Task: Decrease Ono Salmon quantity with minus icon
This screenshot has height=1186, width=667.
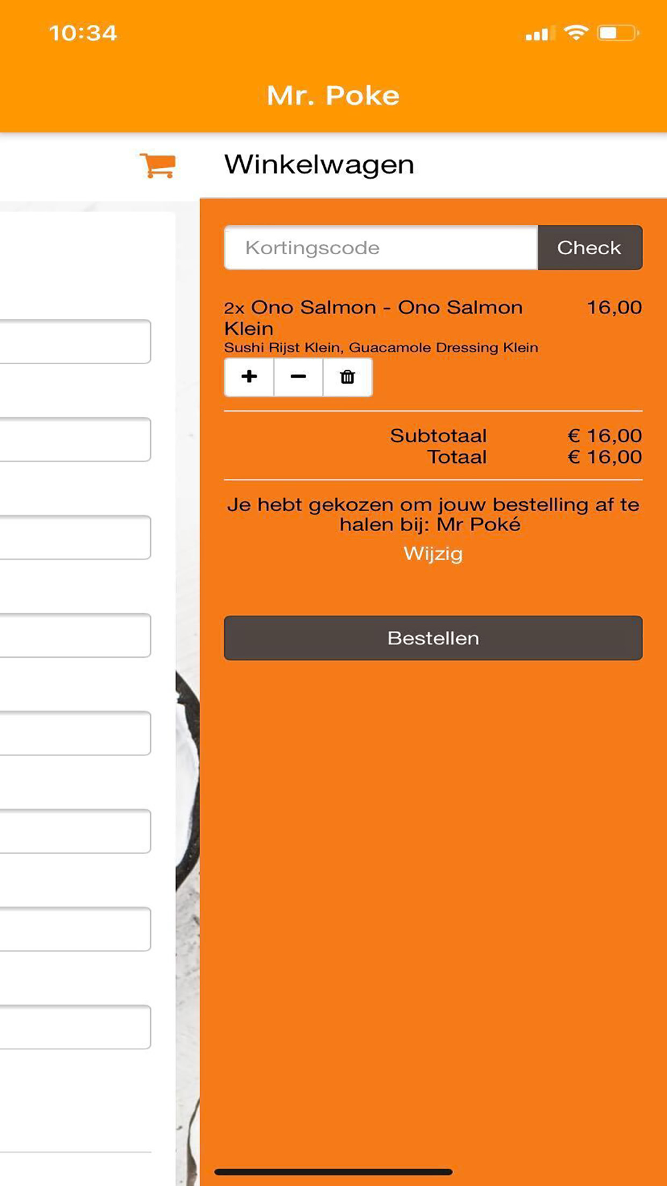Action: (x=298, y=377)
